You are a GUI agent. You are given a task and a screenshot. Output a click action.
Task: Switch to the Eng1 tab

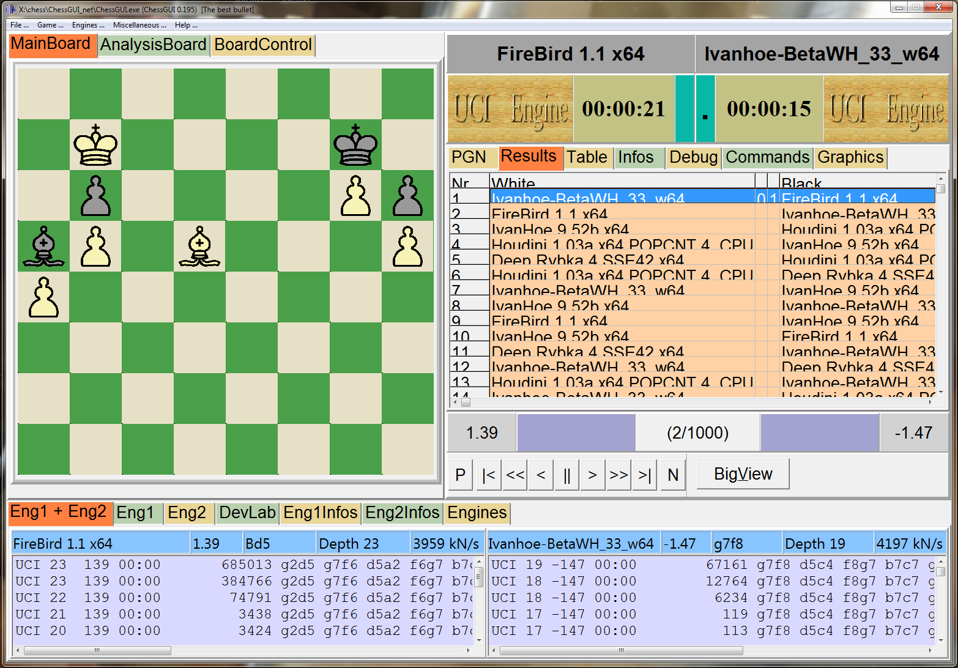coord(138,513)
